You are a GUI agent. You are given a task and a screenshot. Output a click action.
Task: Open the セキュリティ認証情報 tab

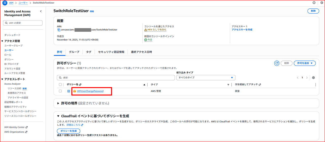(x=111, y=52)
